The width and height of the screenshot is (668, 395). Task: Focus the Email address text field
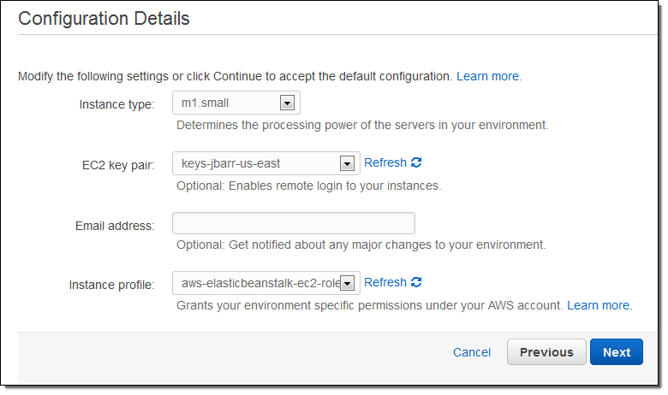(293, 223)
